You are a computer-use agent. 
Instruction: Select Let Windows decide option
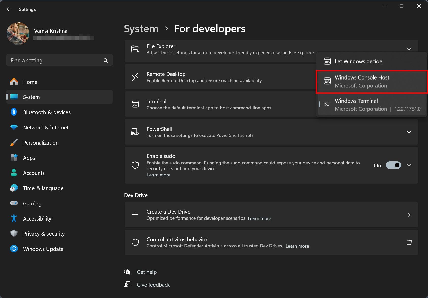click(372, 61)
